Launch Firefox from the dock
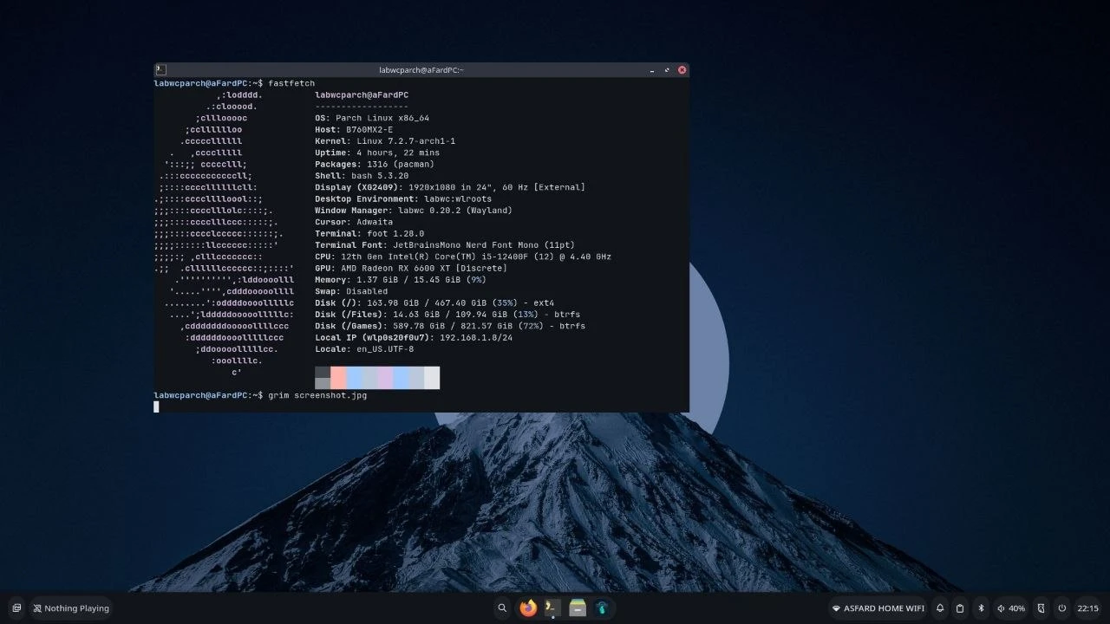 tap(528, 608)
